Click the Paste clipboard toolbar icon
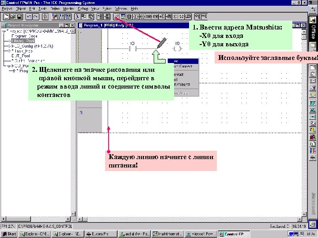The width and height of the screenshot is (318, 238). pyautogui.click(x=91, y=17)
